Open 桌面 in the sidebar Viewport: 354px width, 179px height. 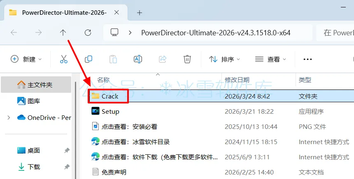pos(29,150)
